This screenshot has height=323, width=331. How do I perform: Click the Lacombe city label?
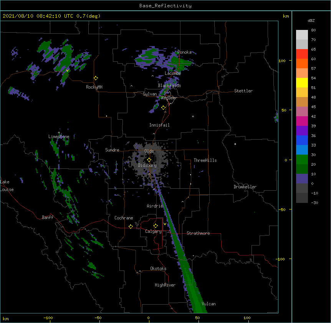[173, 73]
